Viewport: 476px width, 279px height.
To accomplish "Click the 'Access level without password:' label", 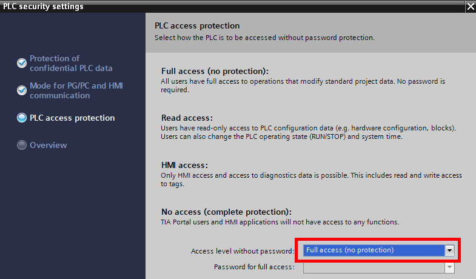I will click(x=243, y=251).
